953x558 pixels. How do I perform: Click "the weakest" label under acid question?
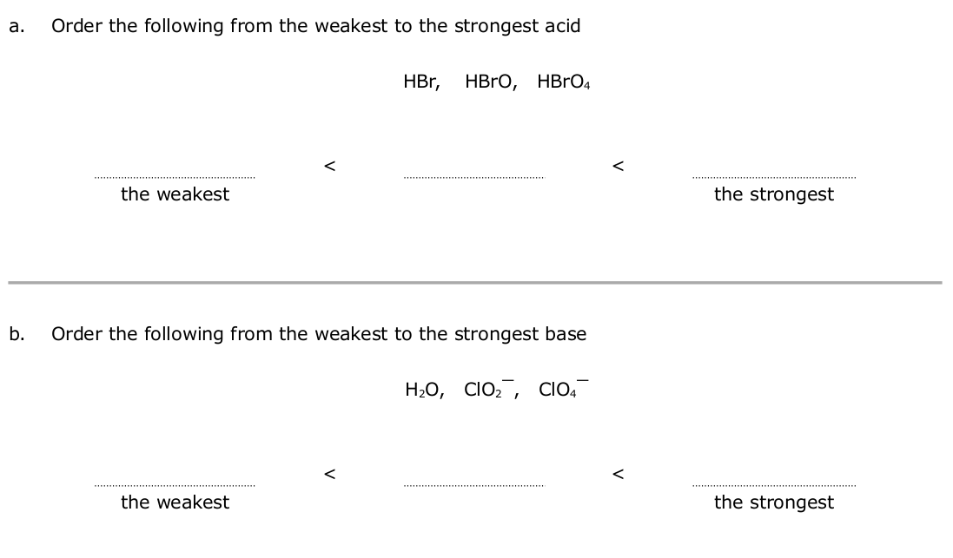175,194
